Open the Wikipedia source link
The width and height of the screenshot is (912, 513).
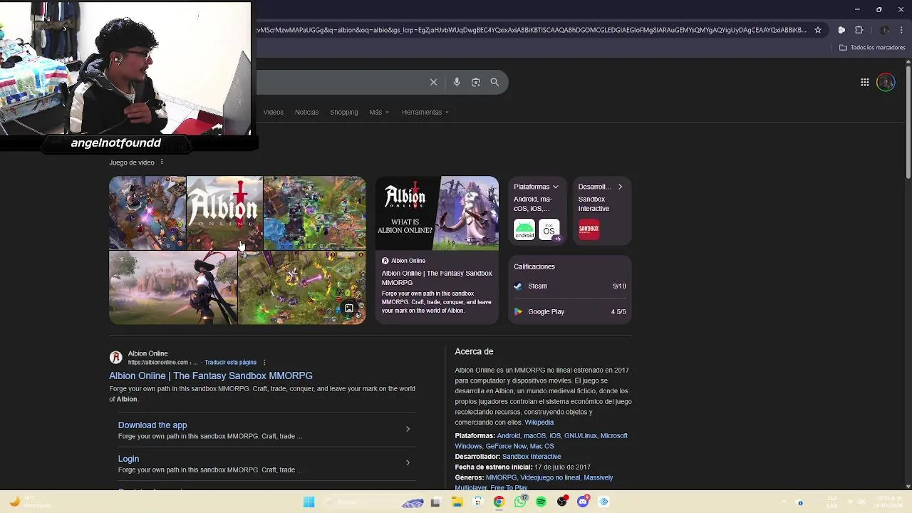click(x=539, y=423)
